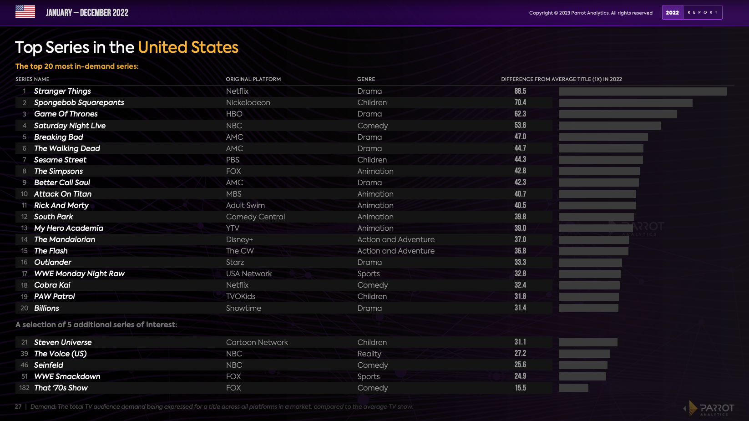Click the Comedy Central platform entry
The height and width of the screenshot is (421, 749).
pos(255,217)
